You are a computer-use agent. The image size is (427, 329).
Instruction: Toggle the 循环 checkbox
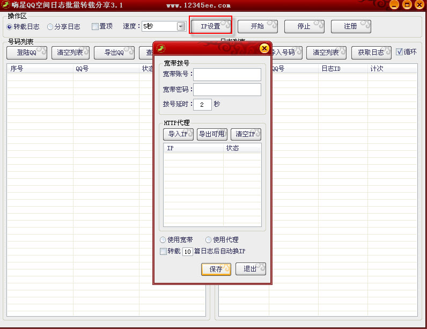click(399, 52)
